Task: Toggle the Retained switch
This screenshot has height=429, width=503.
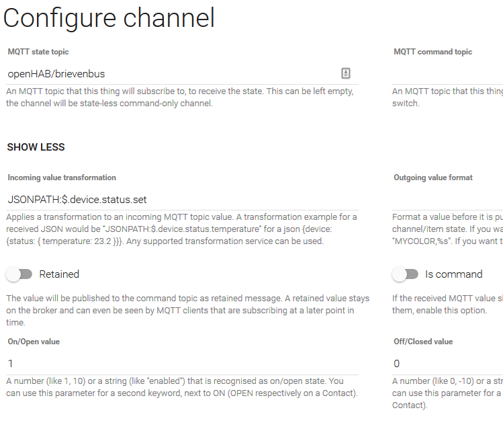Action: [x=19, y=274]
